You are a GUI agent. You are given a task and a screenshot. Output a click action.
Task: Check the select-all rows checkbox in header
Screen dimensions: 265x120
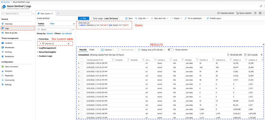tap(82, 60)
